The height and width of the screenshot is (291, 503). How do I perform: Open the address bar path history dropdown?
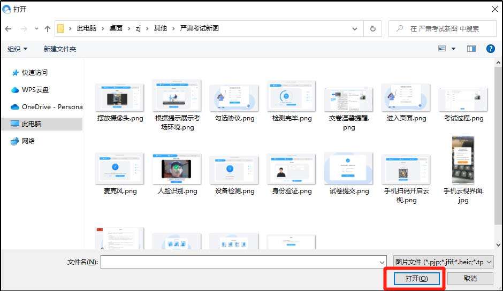tap(355, 29)
